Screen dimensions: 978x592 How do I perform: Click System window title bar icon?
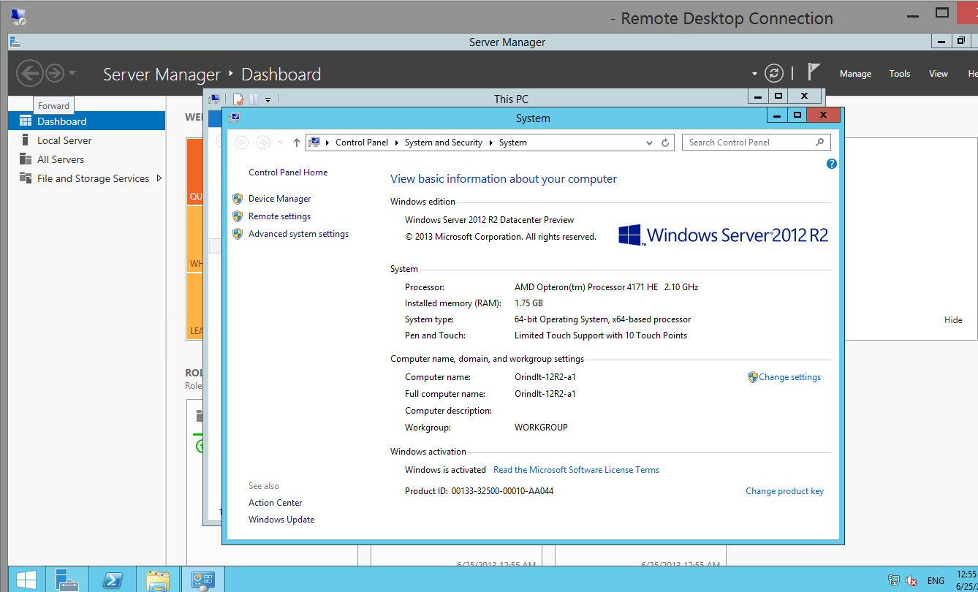[234, 118]
